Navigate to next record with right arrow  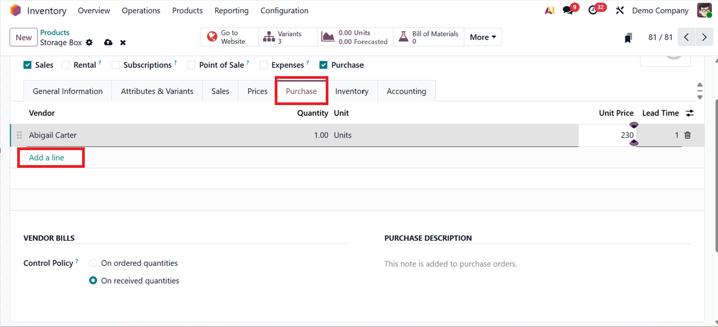coord(704,37)
